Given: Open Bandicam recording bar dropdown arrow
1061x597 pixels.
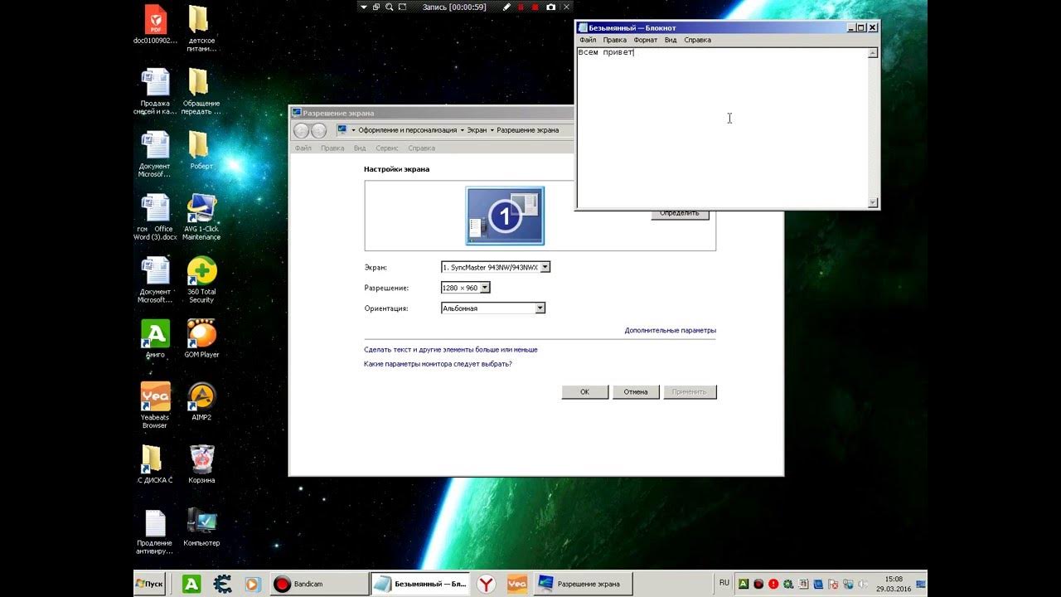Looking at the screenshot, I should pyautogui.click(x=364, y=7).
